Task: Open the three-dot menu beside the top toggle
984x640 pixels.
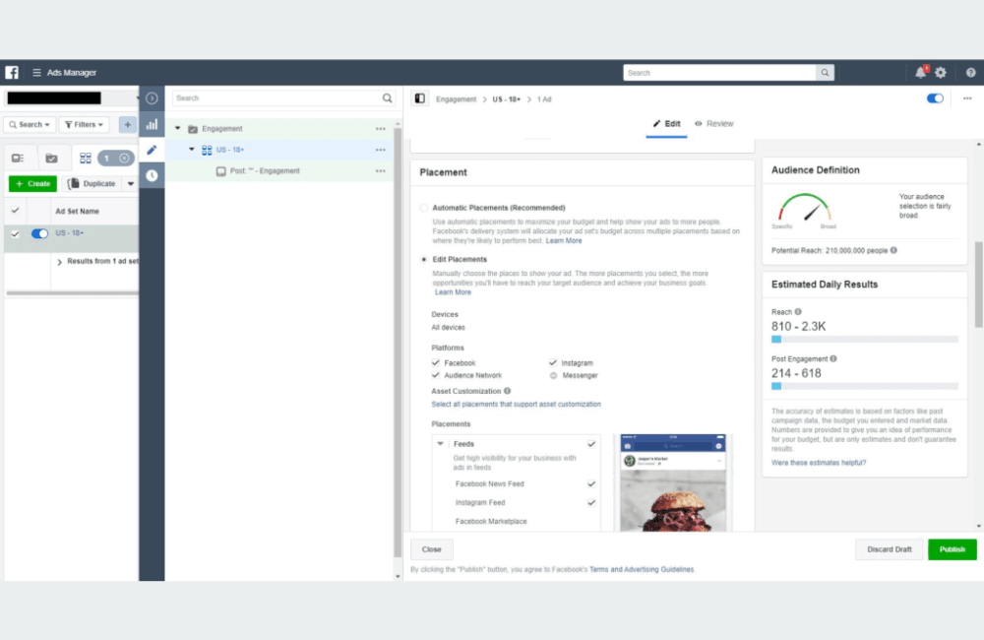Action: 967,98
